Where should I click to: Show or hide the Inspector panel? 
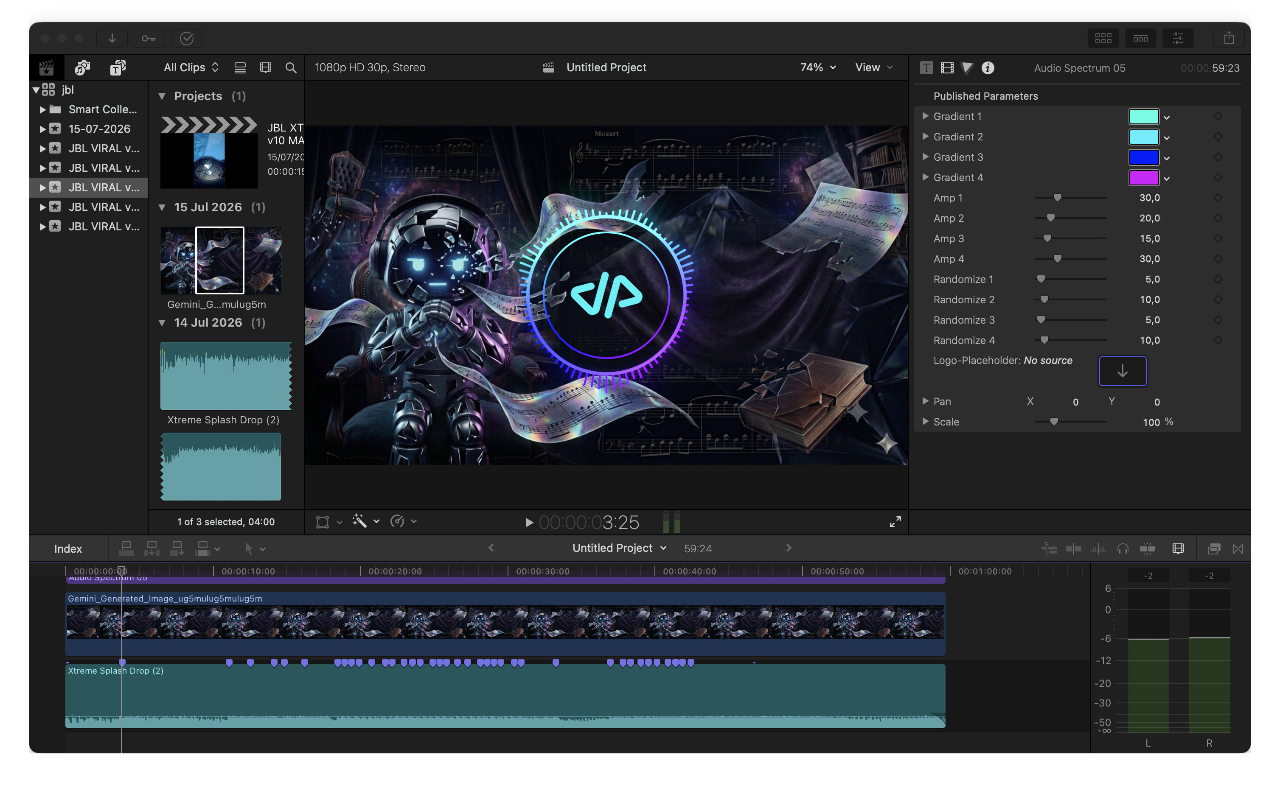[x=1178, y=38]
